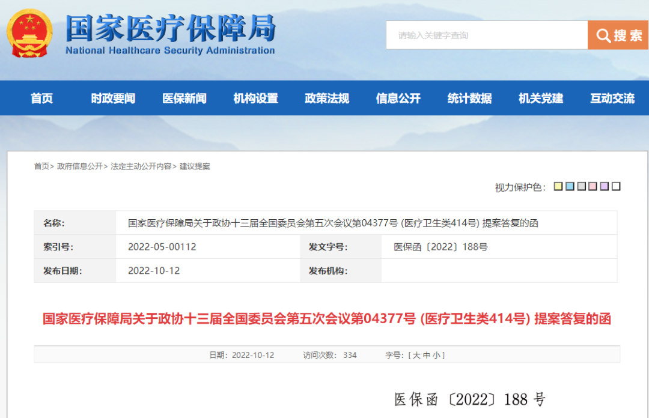Open the 互动交流 navigation item

[x=612, y=98]
